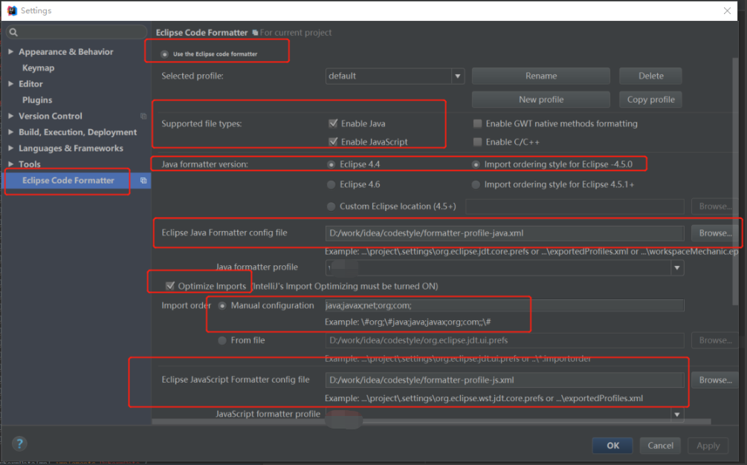
Task: Open the Keymap settings page
Action: coord(38,68)
